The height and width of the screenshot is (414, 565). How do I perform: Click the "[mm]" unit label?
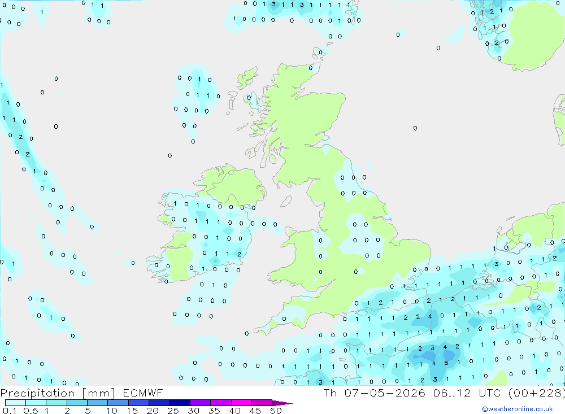98,393
